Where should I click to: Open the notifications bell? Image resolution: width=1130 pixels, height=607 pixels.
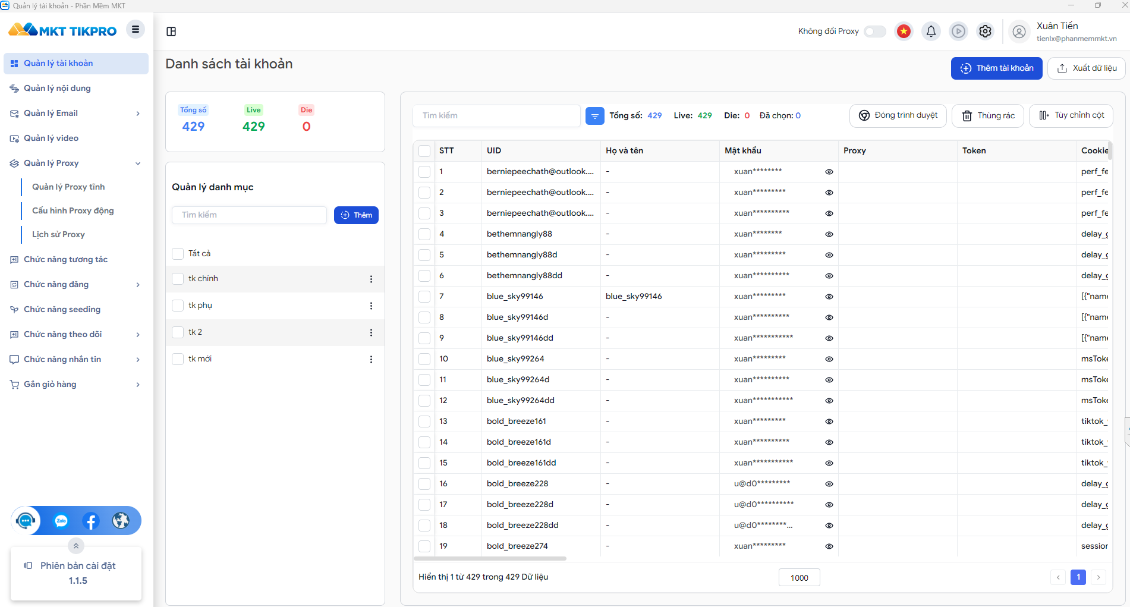point(931,32)
